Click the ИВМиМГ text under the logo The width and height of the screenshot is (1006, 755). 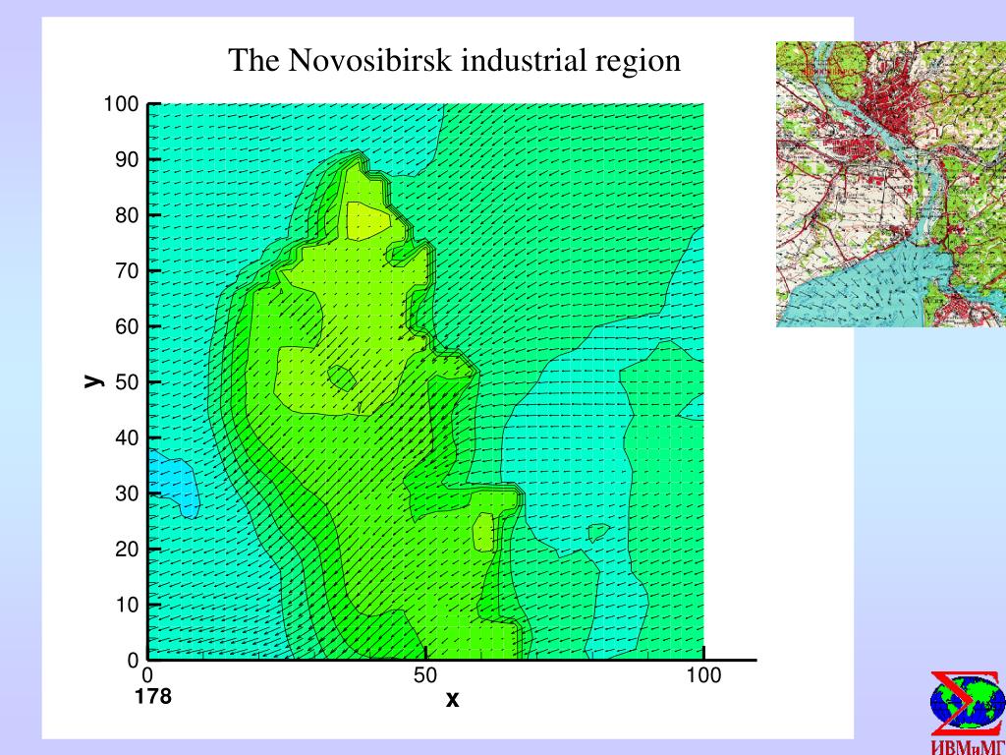pos(968,747)
